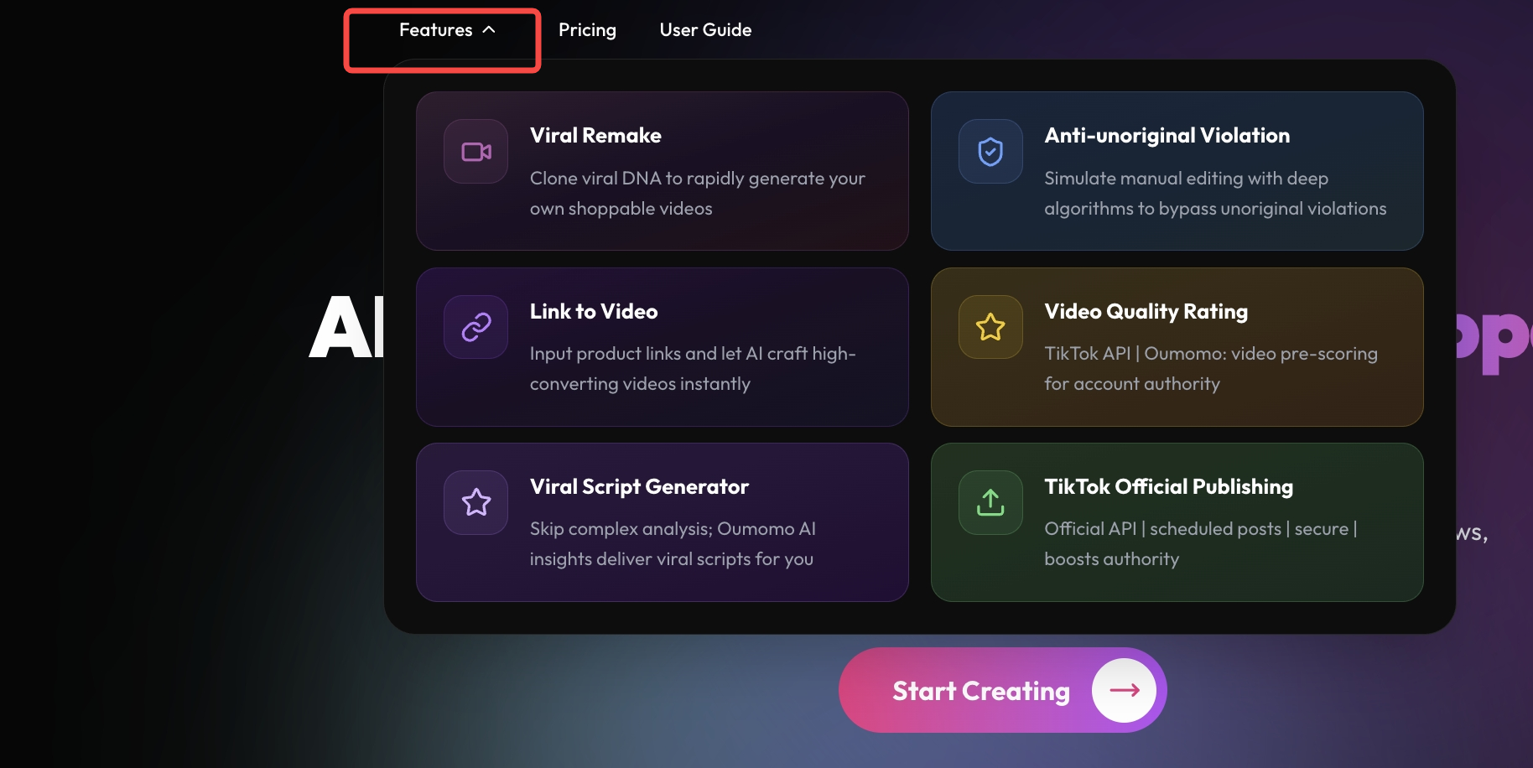Select the Viral Remake title

(595, 136)
